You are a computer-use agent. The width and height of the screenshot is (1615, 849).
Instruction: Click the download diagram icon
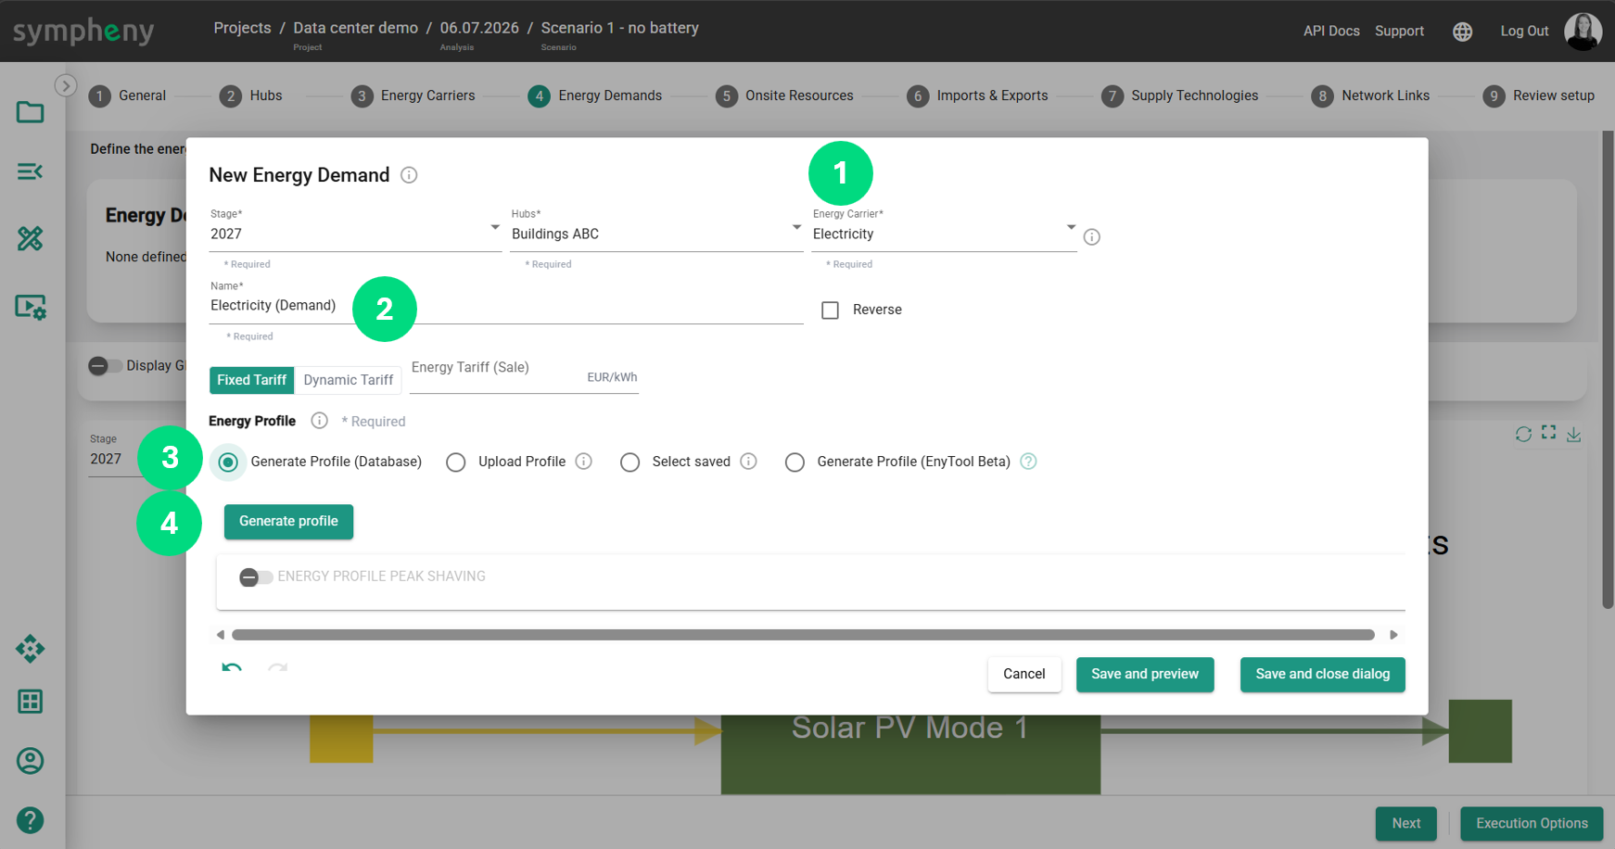(x=1574, y=434)
